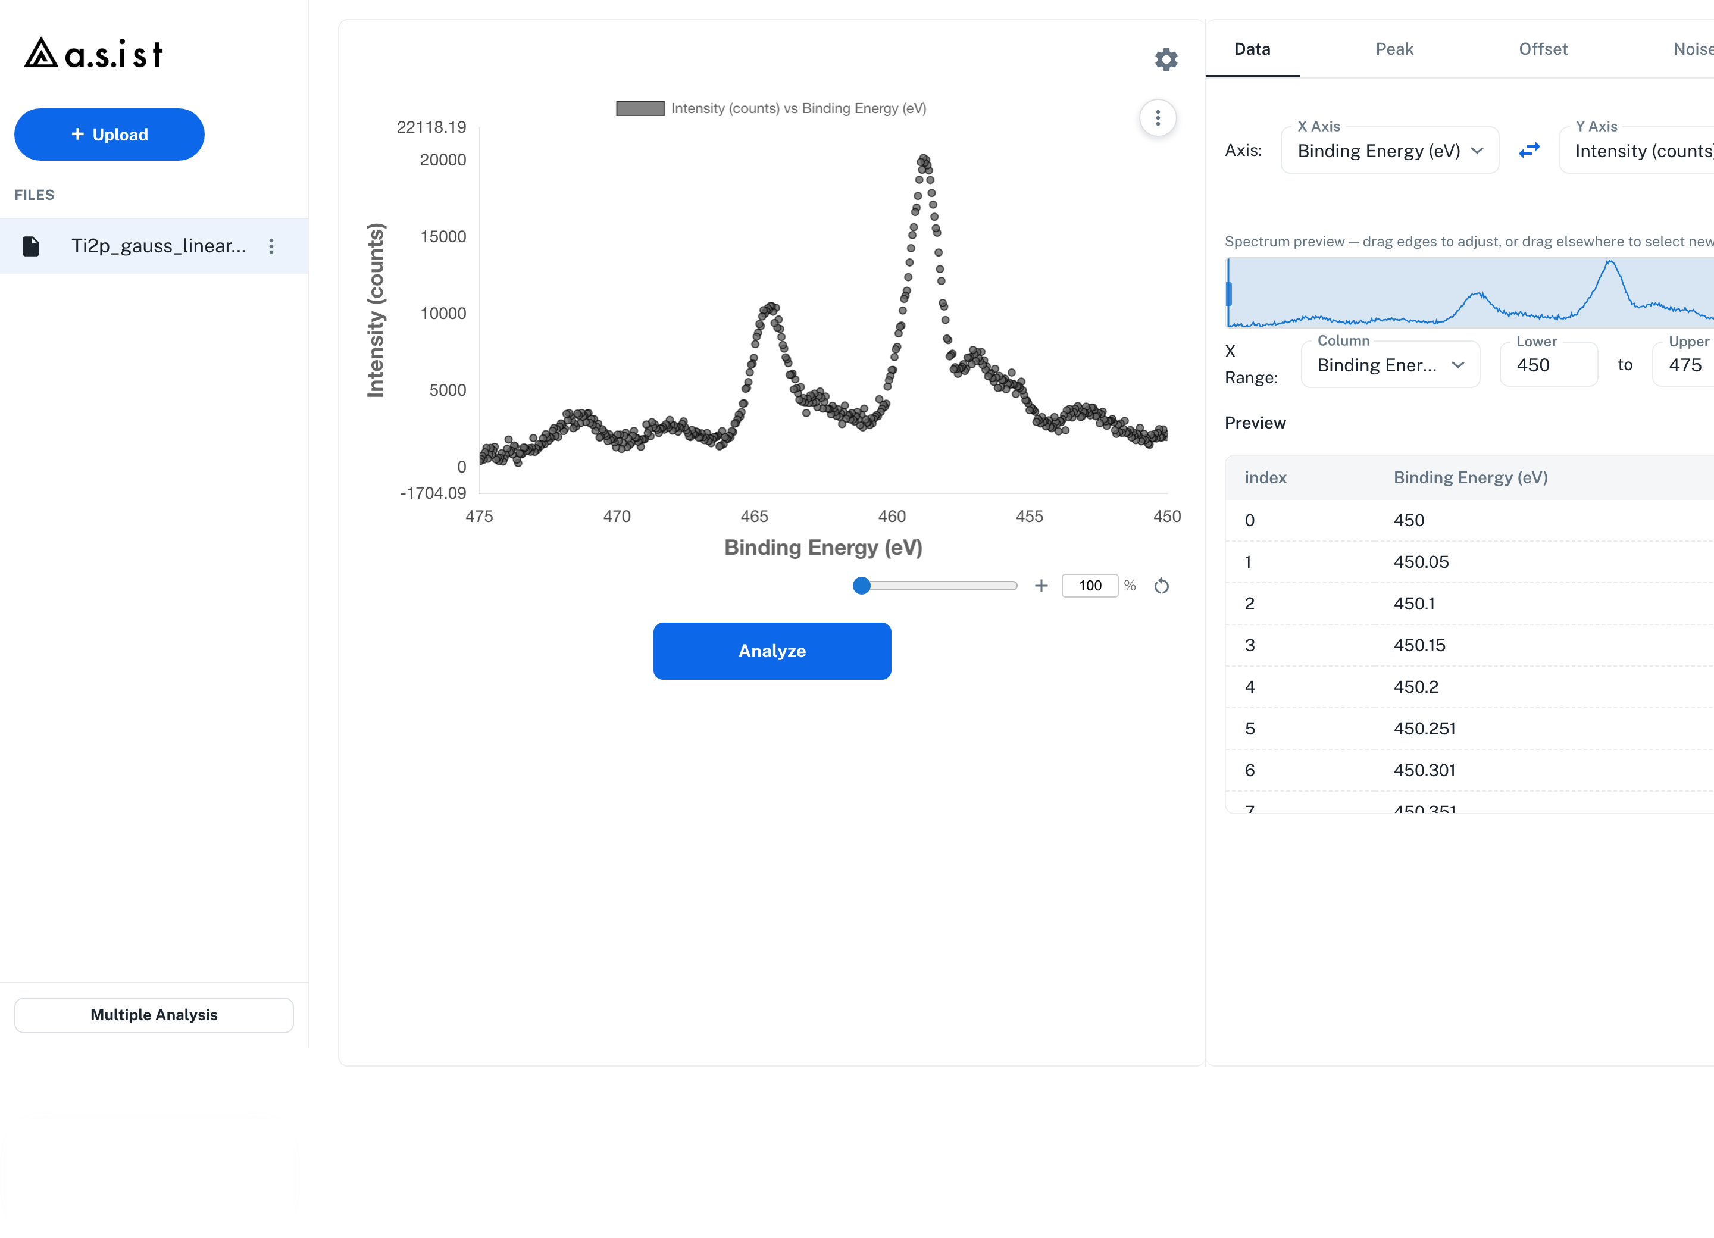Open the Ti2p file's three-dot menu
1714x1238 pixels.
point(271,246)
